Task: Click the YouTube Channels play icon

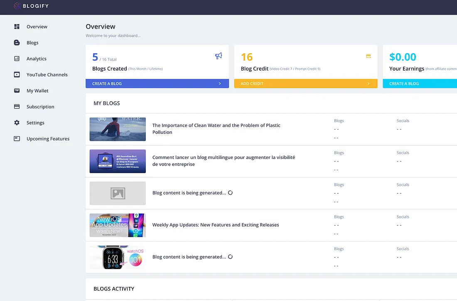Action: tap(16, 75)
